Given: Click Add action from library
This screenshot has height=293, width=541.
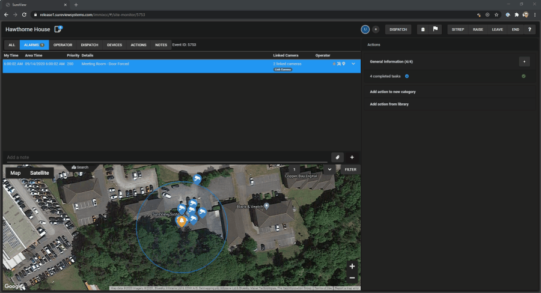Looking at the screenshot, I should 389,104.
